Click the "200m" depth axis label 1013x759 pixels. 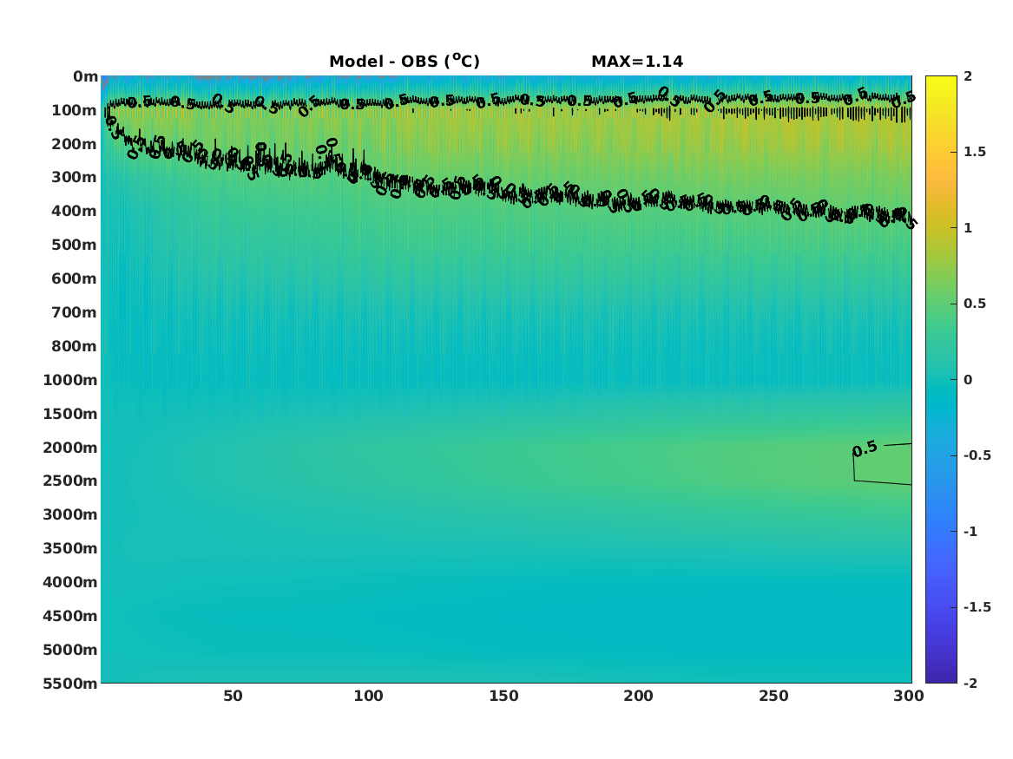click(74, 144)
